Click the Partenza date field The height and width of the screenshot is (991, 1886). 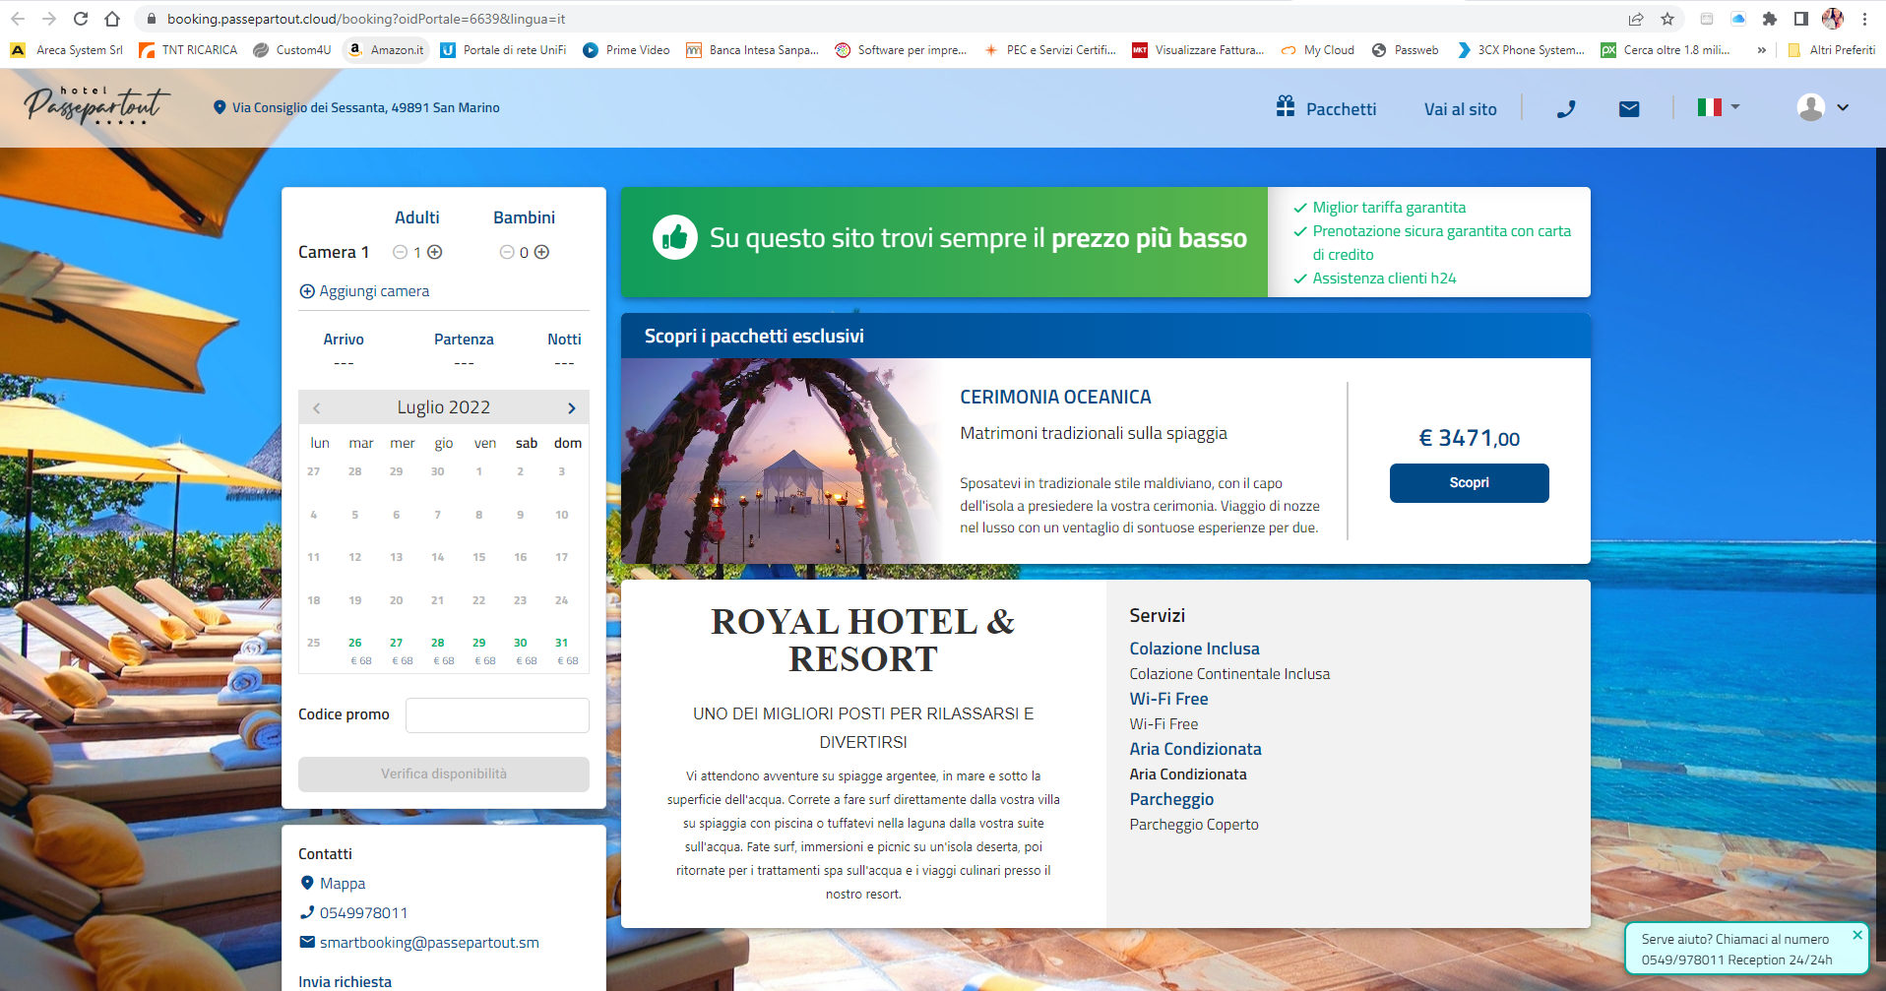tap(464, 350)
